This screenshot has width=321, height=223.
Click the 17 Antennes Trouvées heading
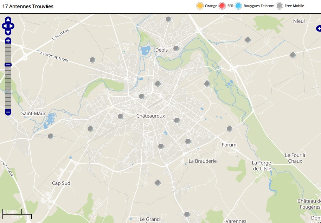pos(28,6)
